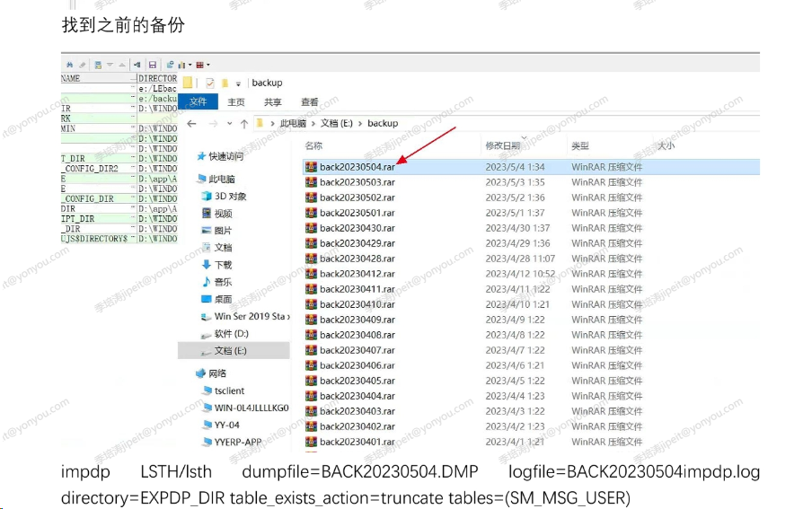Sort files by the 大小 column header
803x509 pixels.
[x=666, y=146]
